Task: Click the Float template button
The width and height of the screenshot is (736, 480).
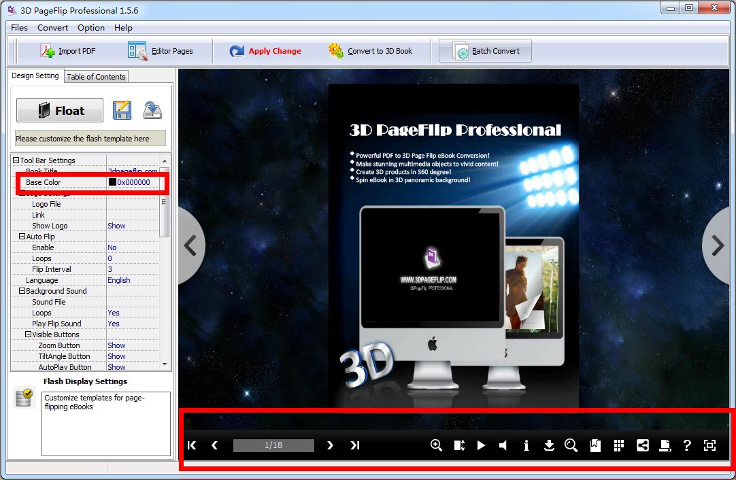Action: point(60,111)
